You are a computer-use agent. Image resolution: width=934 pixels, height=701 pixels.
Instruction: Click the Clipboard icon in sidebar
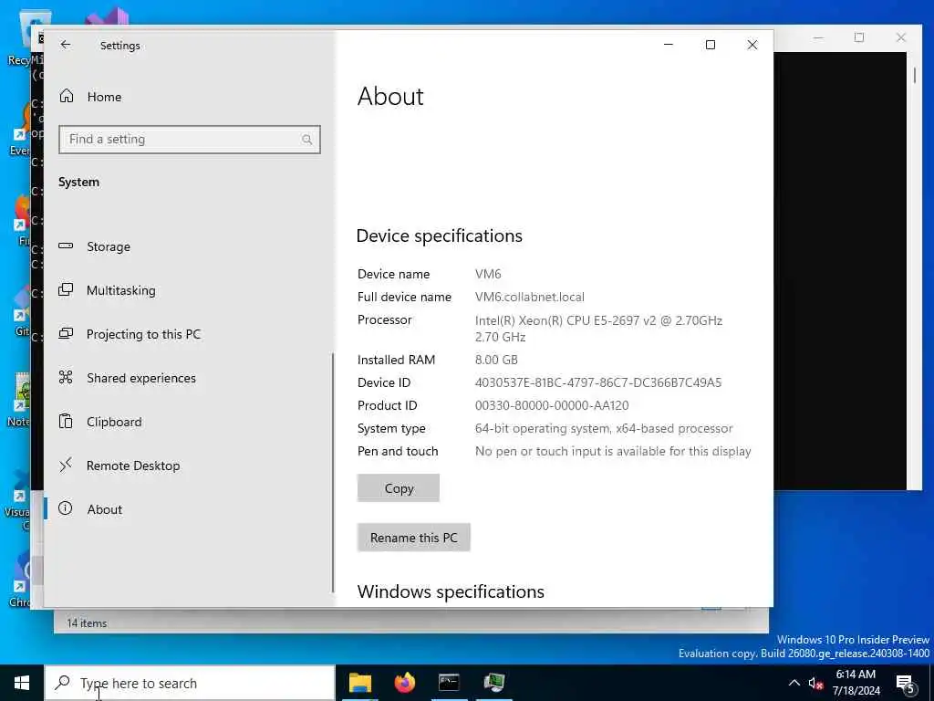pos(66,421)
